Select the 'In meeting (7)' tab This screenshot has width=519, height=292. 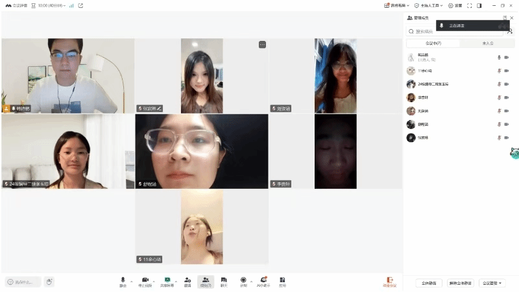point(433,43)
